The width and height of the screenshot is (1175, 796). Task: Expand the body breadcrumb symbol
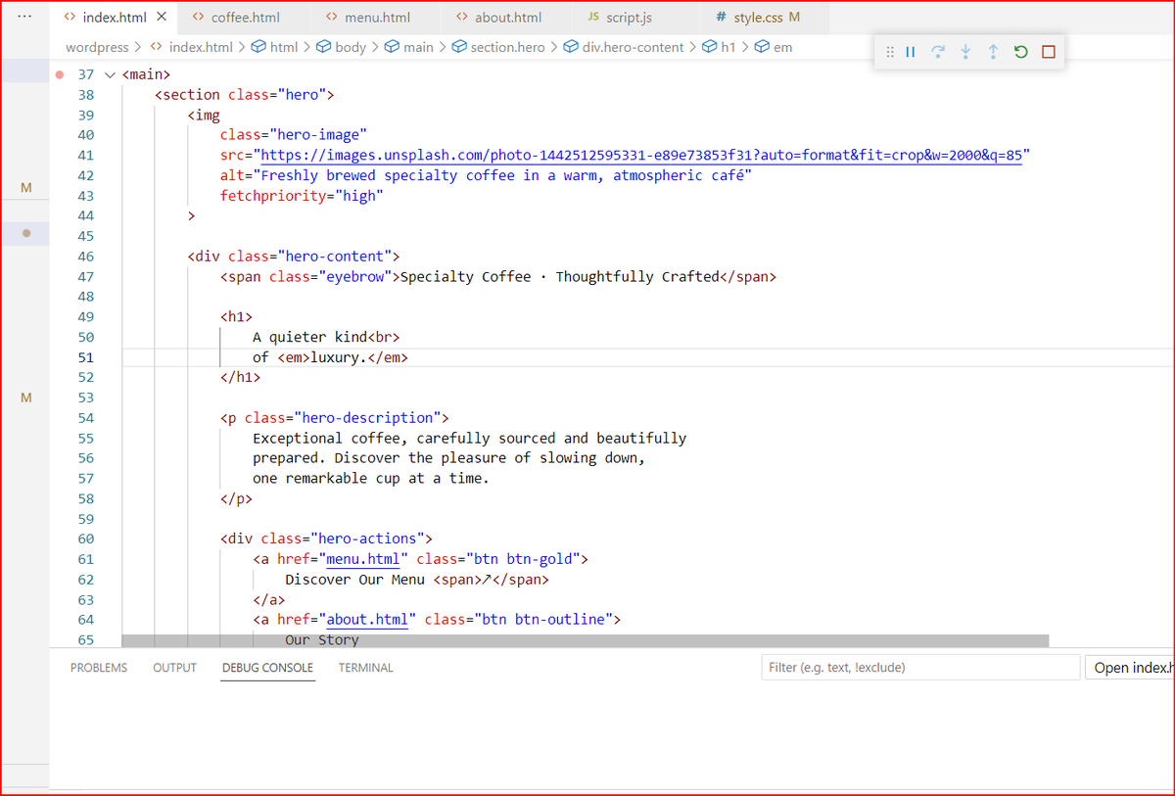(x=341, y=47)
